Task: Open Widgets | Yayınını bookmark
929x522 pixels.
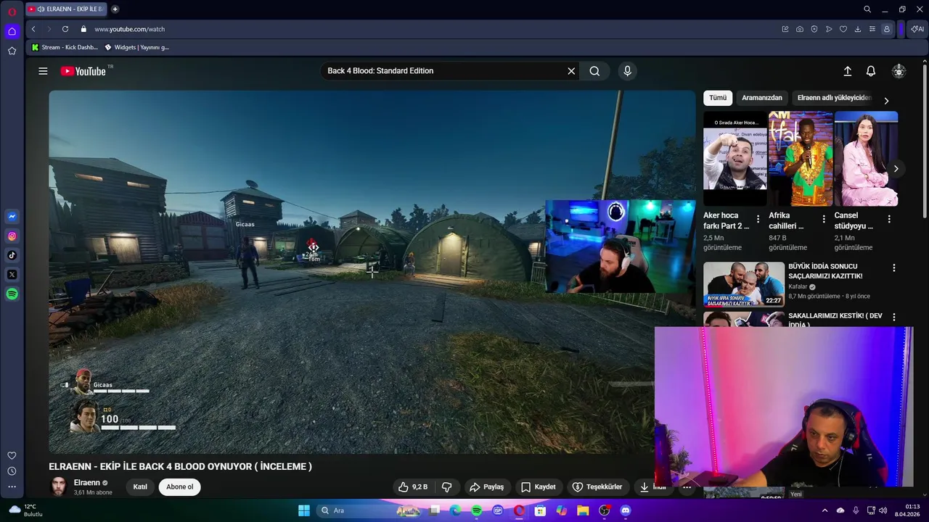Action: click(x=137, y=47)
